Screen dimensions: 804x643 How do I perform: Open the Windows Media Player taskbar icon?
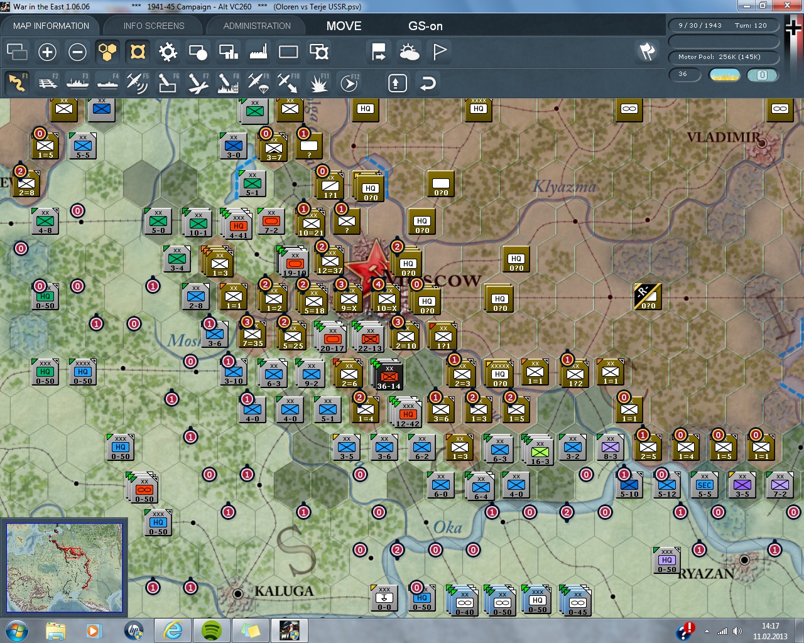94,630
